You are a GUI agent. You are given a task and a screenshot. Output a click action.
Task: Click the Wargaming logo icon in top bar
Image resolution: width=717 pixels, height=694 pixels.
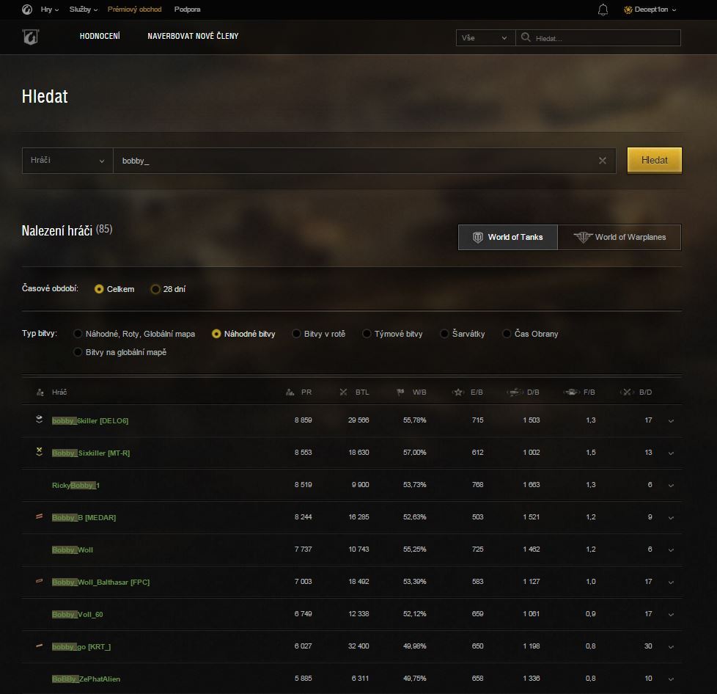coord(27,10)
